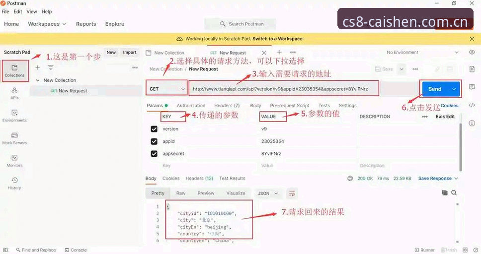Switch to the request Body tab
The image size is (481, 254).
[x=255, y=105]
